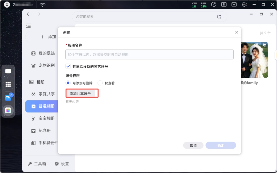
Task: Collapse the sidebar with the menu icon
Action: 28,26
